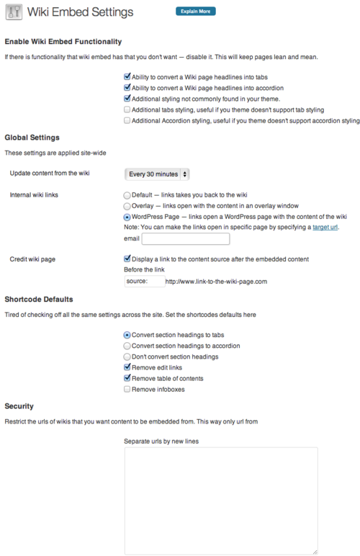Toggle Display a link to content source
Screen dimensions: 360x556
127,259
